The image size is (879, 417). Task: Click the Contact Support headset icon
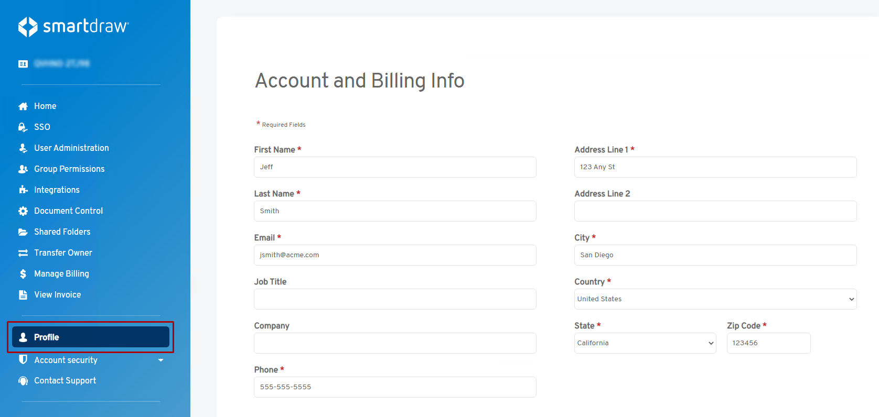point(23,381)
